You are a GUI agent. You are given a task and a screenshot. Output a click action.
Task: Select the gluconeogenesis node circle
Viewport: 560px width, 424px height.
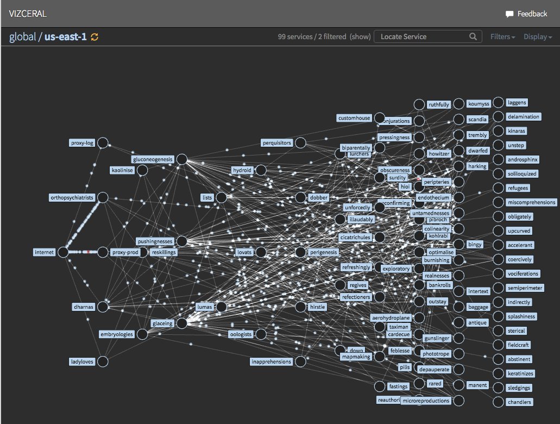tap(182, 159)
